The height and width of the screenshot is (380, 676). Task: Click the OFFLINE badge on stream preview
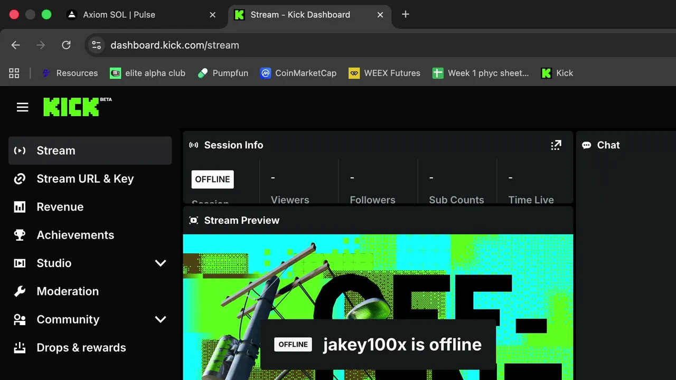pyautogui.click(x=293, y=345)
